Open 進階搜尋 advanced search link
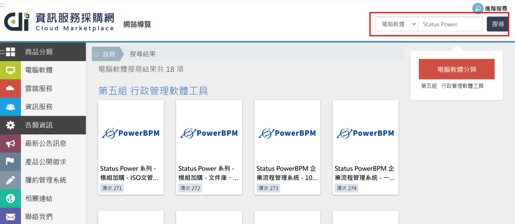Image resolution: width=515 pixels, height=224 pixels. pyautogui.click(x=496, y=9)
